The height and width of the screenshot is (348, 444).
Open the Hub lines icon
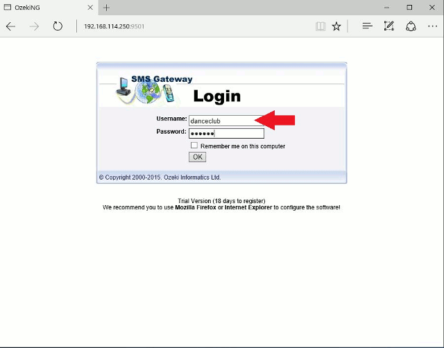tap(367, 26)
